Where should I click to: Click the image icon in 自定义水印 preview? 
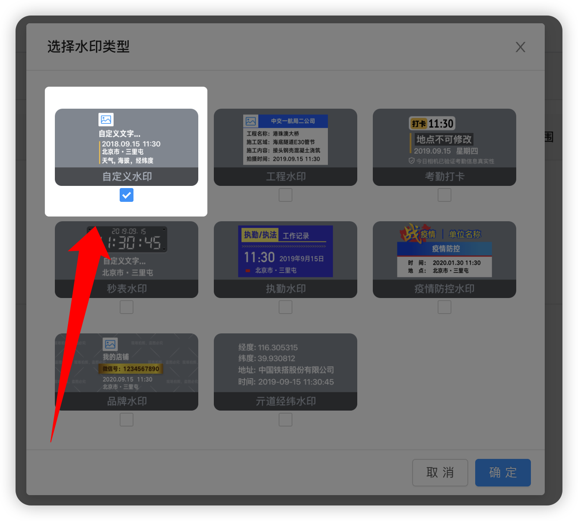click(x=106, y=119)
